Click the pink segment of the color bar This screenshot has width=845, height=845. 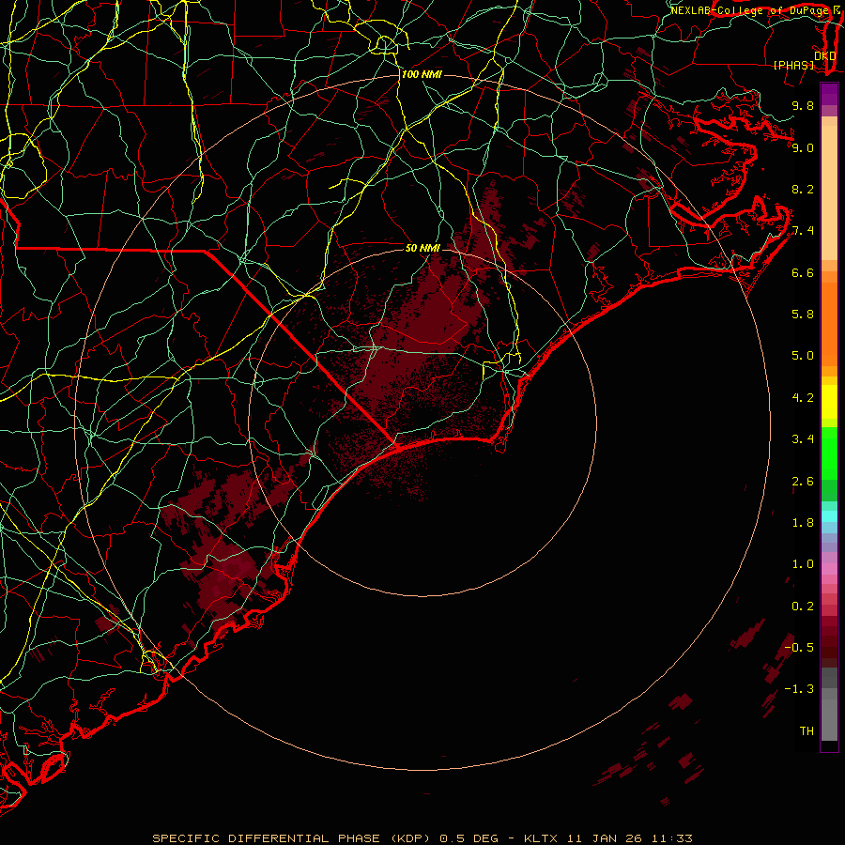coord(829,569)
